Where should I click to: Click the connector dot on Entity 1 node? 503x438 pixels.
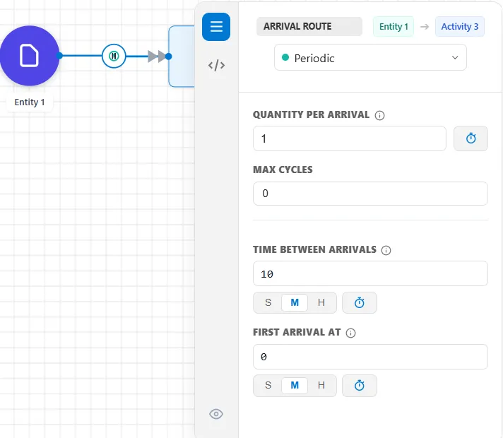[59, 56]
